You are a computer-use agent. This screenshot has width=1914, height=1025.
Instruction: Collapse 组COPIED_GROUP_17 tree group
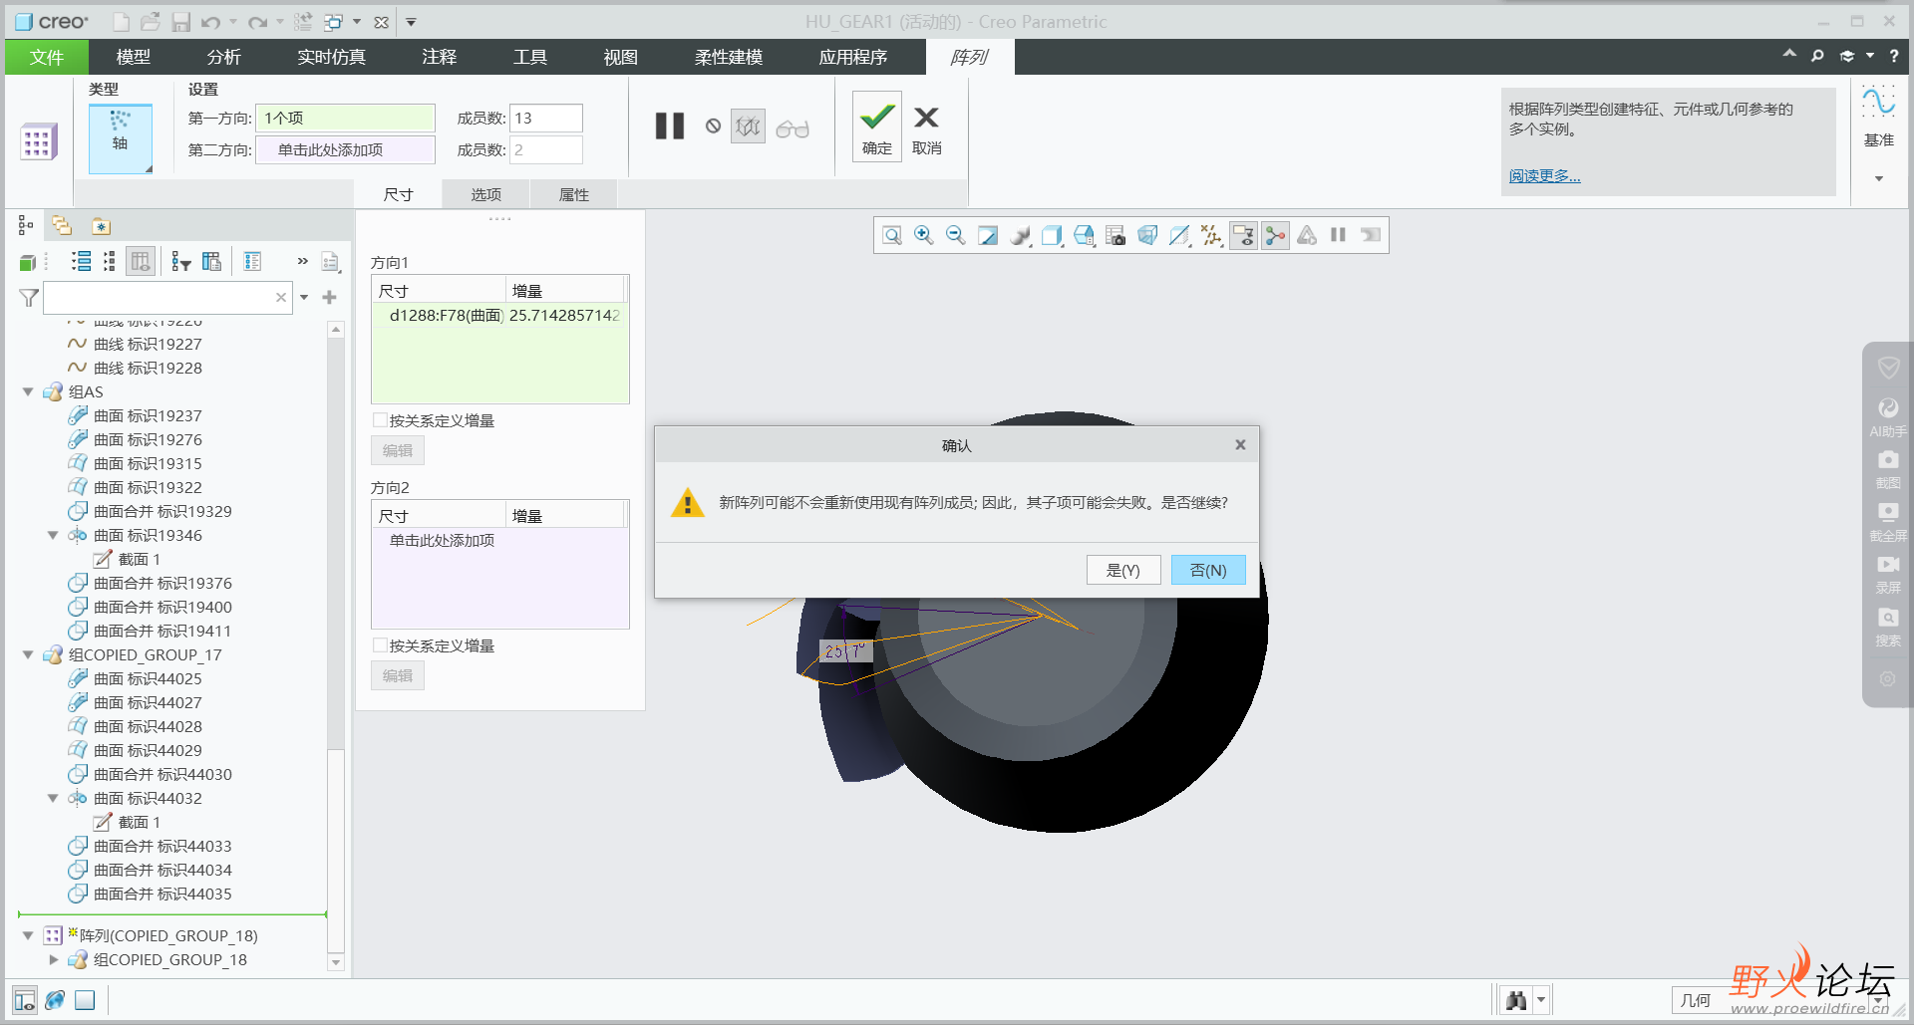tap(28, 654)
